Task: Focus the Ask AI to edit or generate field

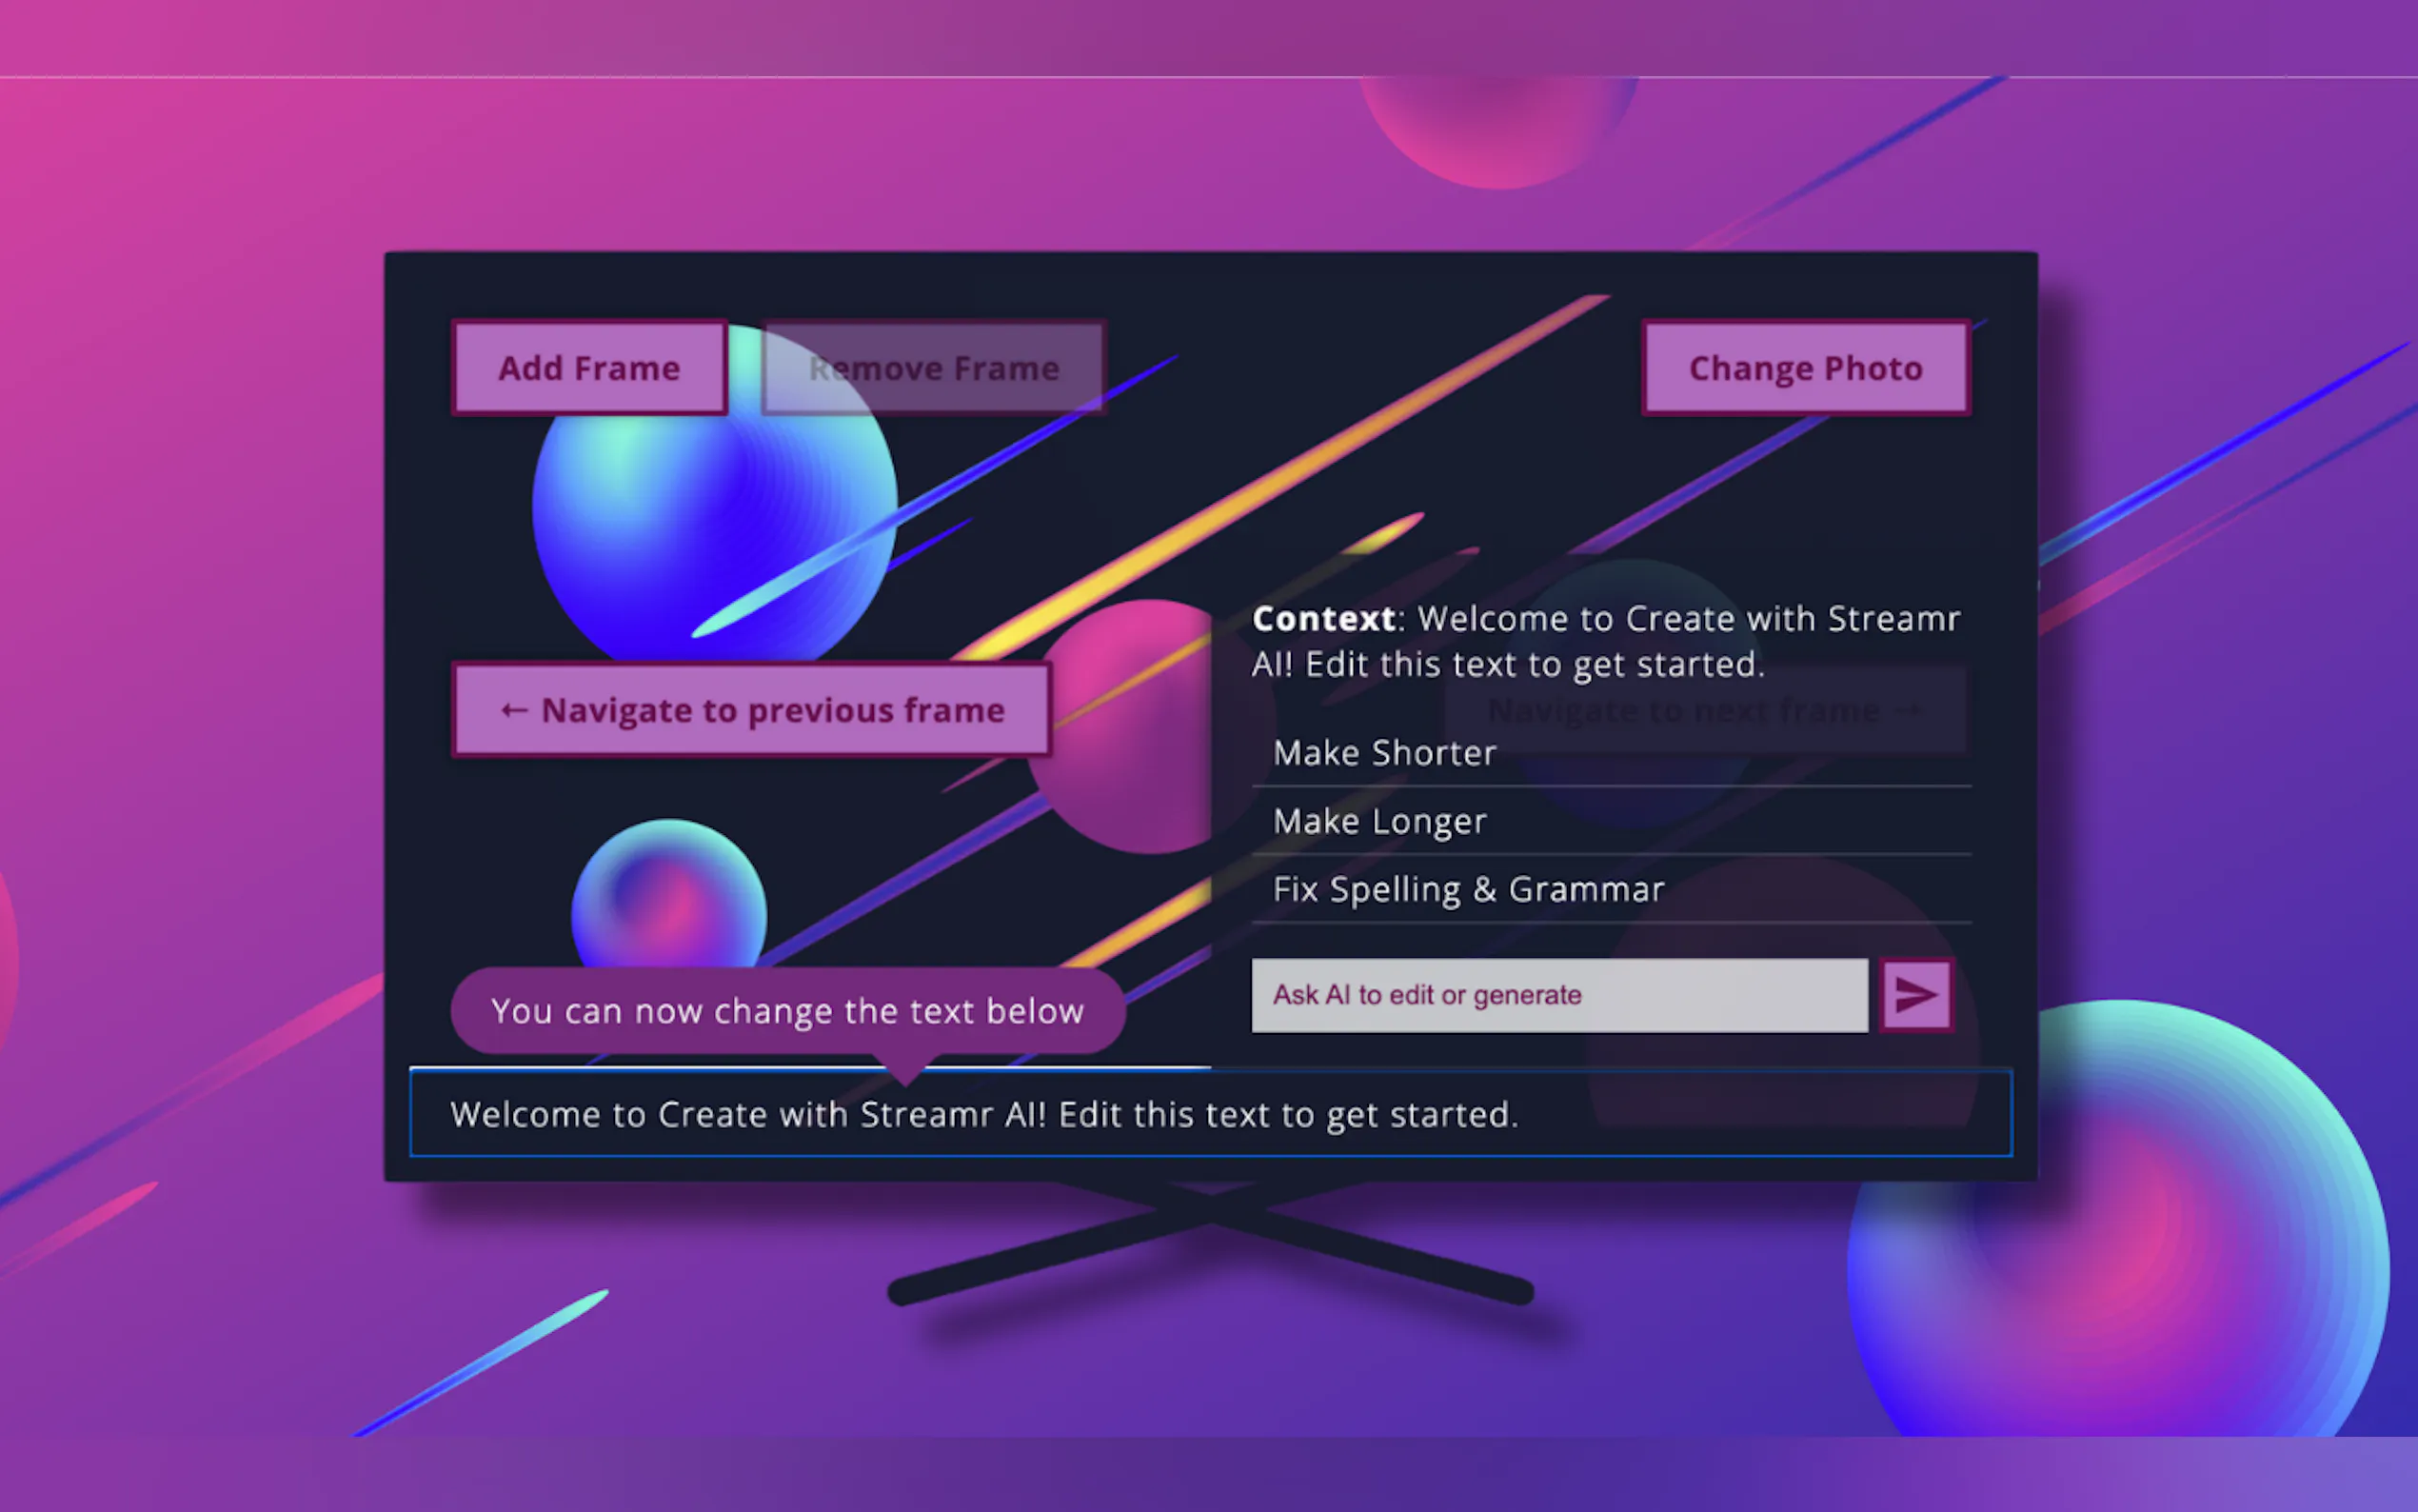Action: [1558, 995]
